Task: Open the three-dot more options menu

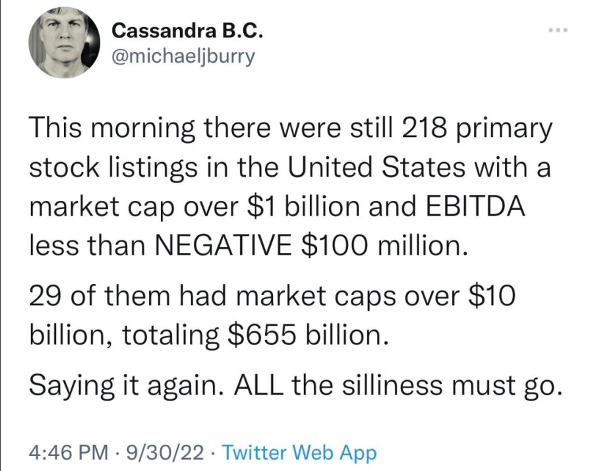Action: tap(557, 31)
